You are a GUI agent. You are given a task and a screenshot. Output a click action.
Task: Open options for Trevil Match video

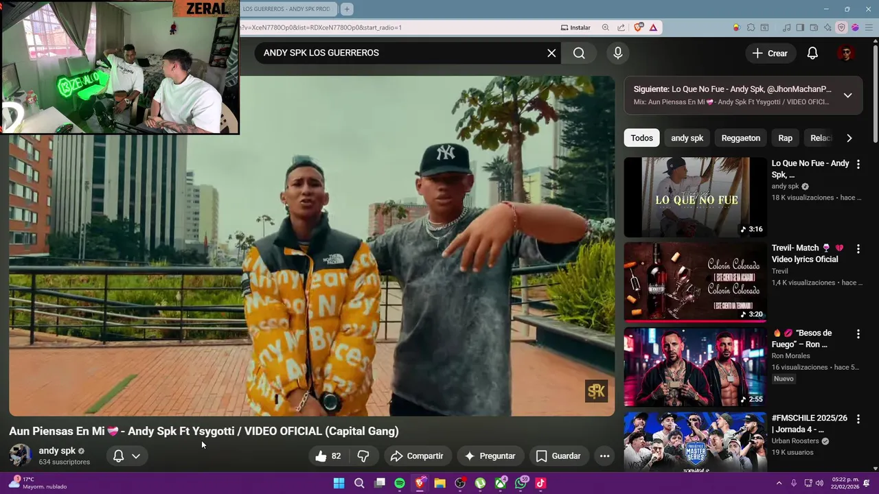[x=858, y=248]
